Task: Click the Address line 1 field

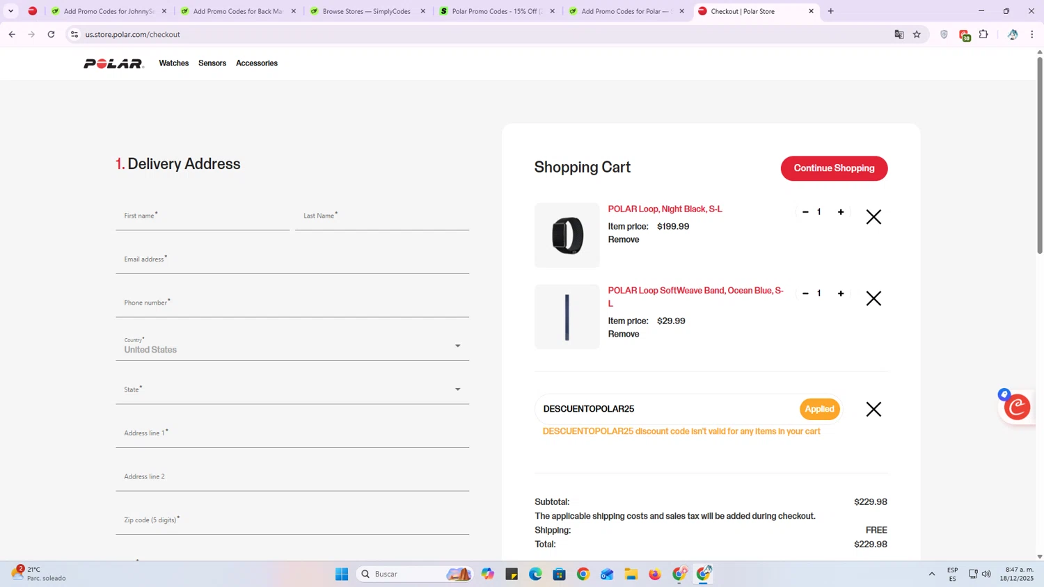Action: 292,433
